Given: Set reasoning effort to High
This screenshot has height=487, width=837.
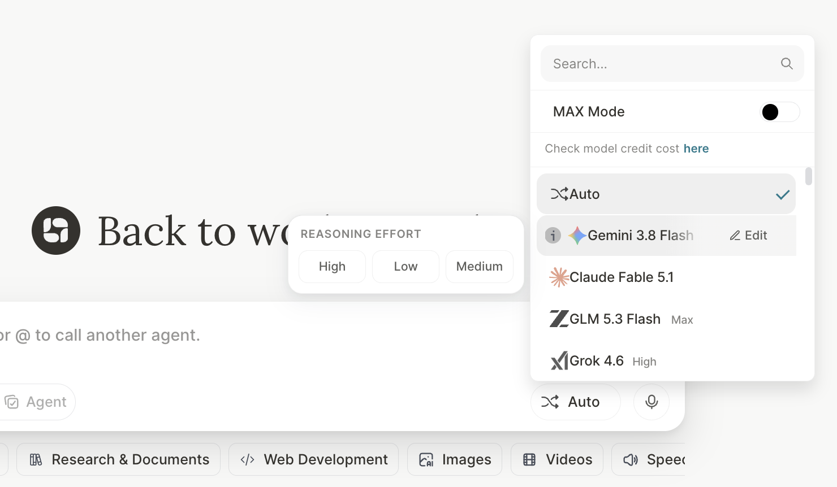Looking at the screenshot, I should point(332,267).
